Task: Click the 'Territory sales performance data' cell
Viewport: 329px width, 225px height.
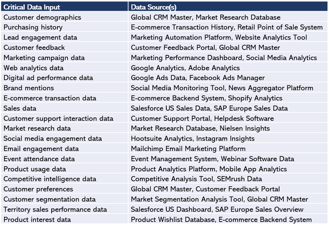Action: pyautogui.click(x=55, y=209)
